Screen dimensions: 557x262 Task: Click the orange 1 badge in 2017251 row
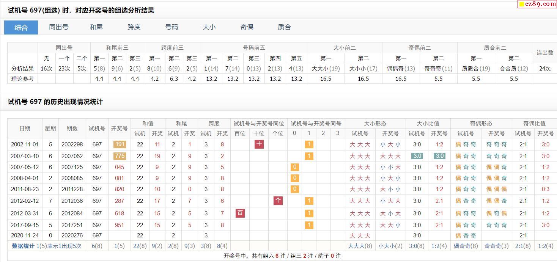click(x=309, y=225)
